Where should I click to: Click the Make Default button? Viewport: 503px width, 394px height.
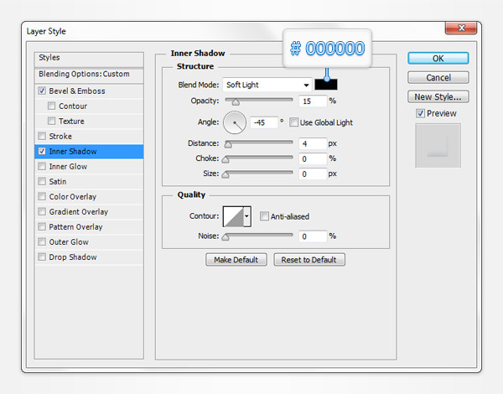tap(236, 260)
